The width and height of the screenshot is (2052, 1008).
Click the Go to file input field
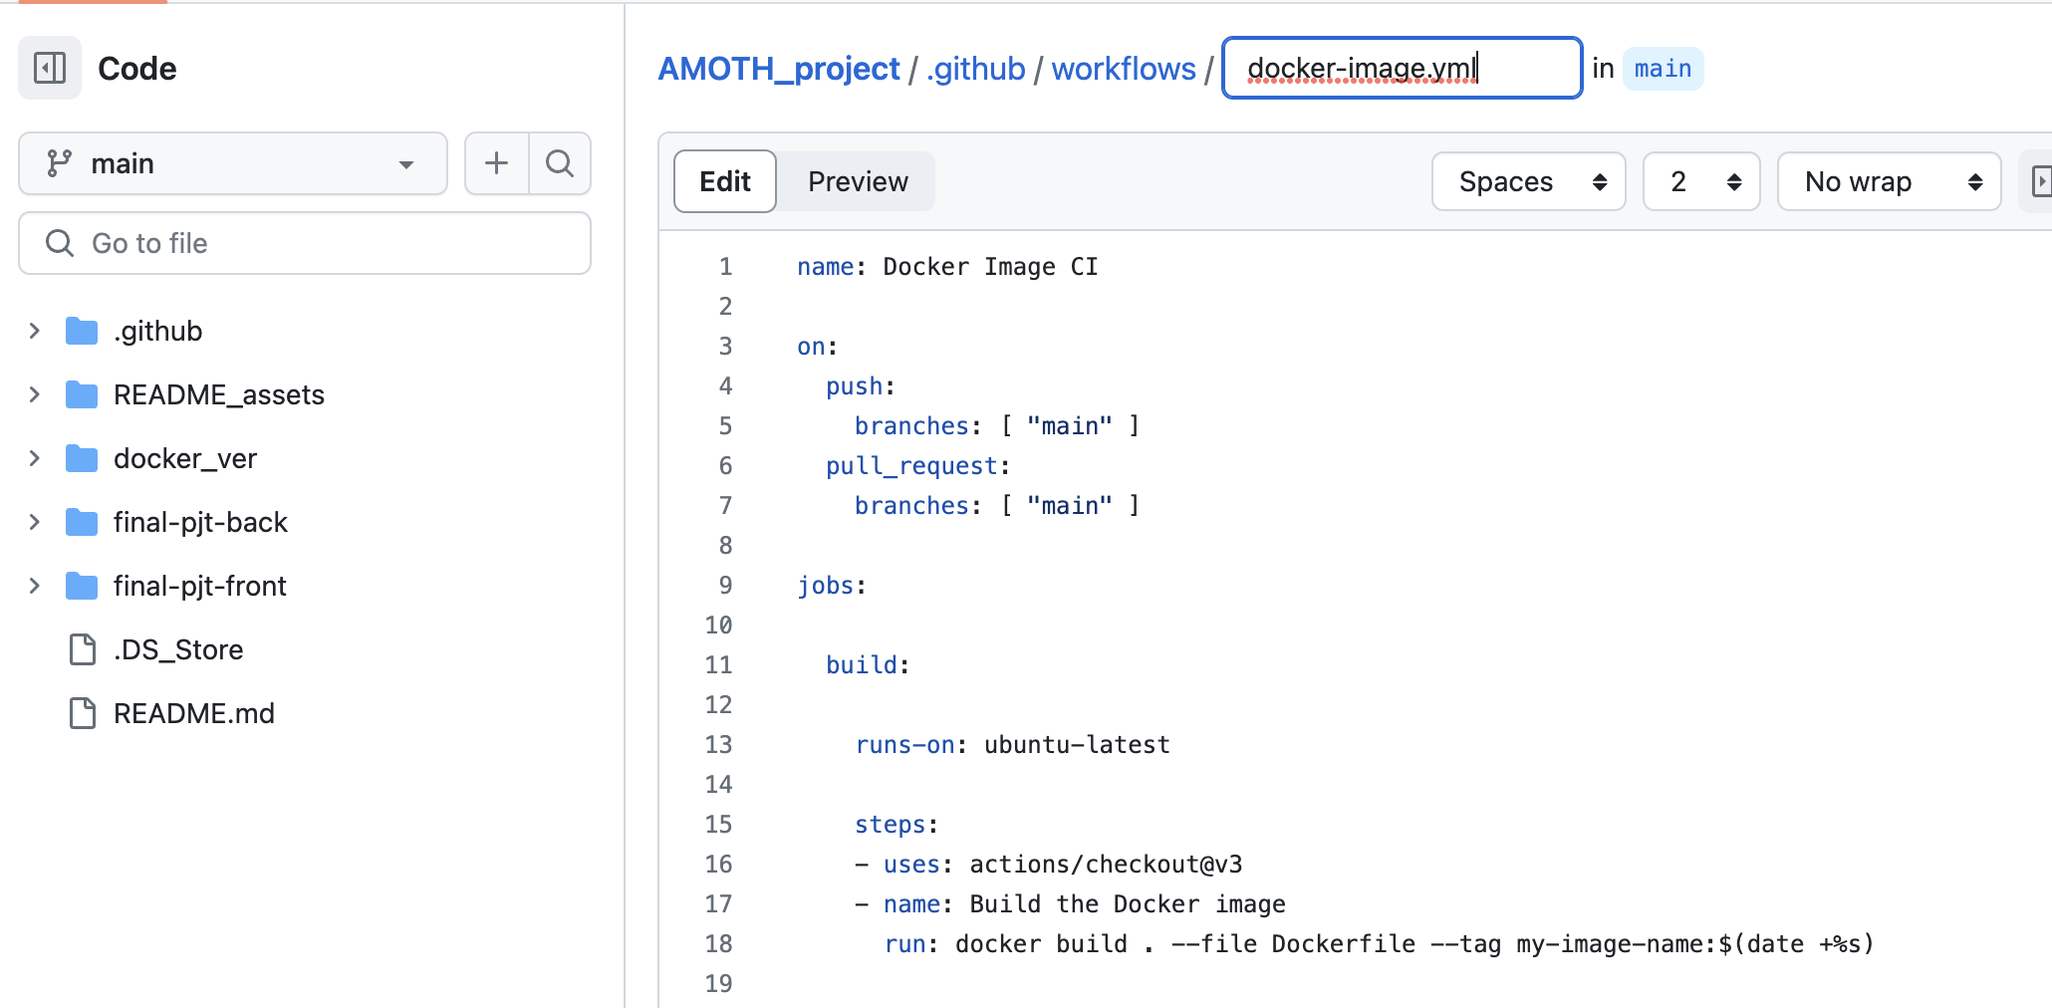coord(305,242)
